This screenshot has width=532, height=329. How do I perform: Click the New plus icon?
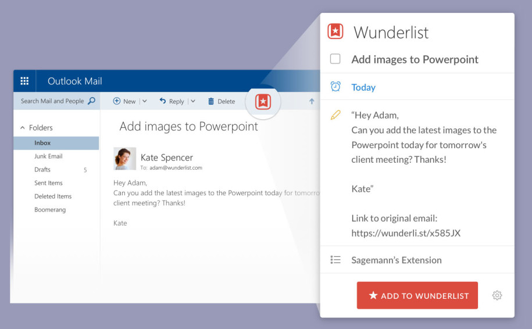coord(116,101)
